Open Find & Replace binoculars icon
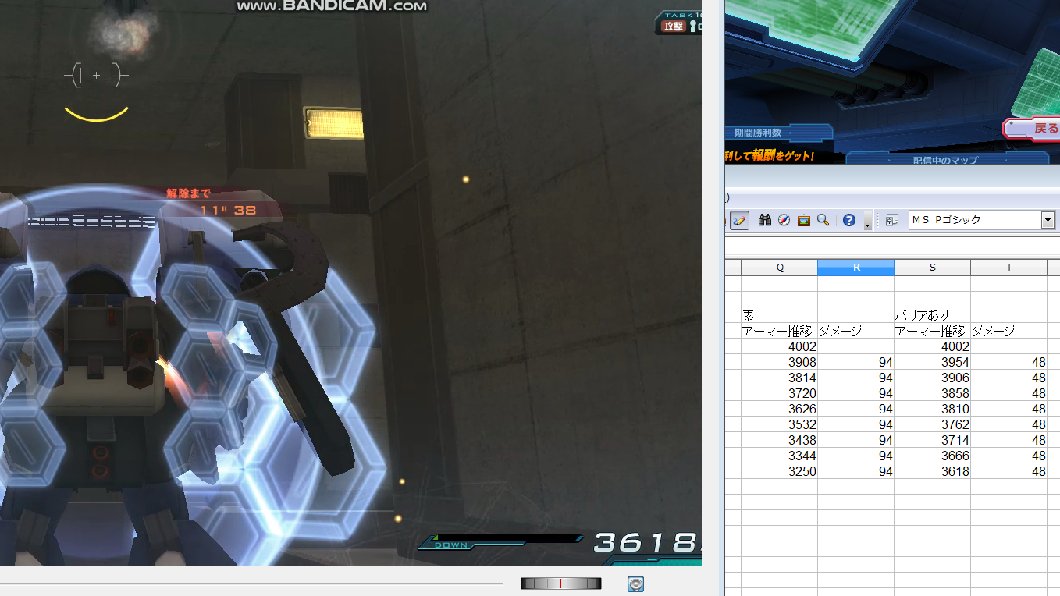This screenshot has width=1060, height=596. pos(765,221)
